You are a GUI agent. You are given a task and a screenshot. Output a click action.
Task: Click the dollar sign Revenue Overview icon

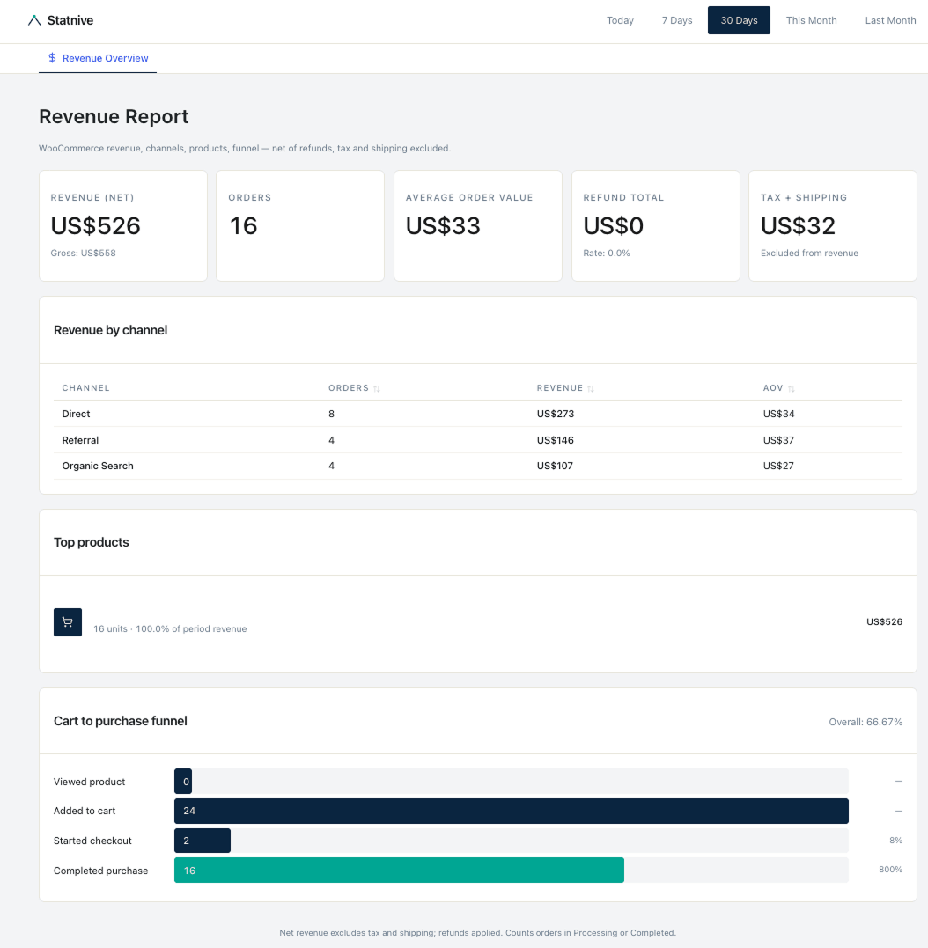pyautogui.click(x=52, y=58)
